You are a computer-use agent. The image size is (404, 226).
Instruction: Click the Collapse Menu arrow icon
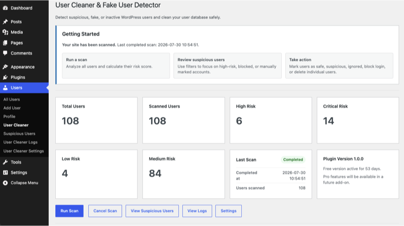pyautogui.click(x=5, y=183)
